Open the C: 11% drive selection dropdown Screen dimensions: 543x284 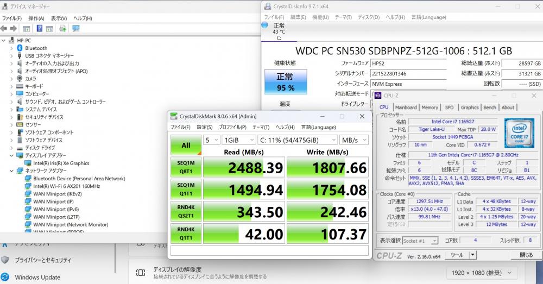tap(298, 140)
